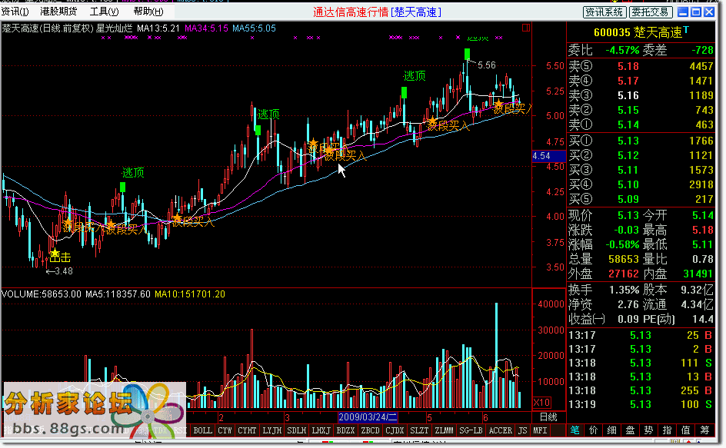Select the 值 value tab

pos(686,430)
